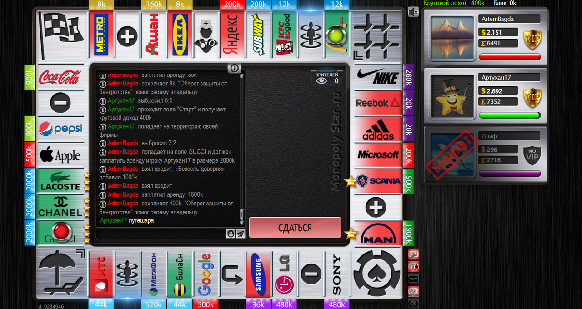
Task: Select the SONY company cell
Action: (337, 274)
